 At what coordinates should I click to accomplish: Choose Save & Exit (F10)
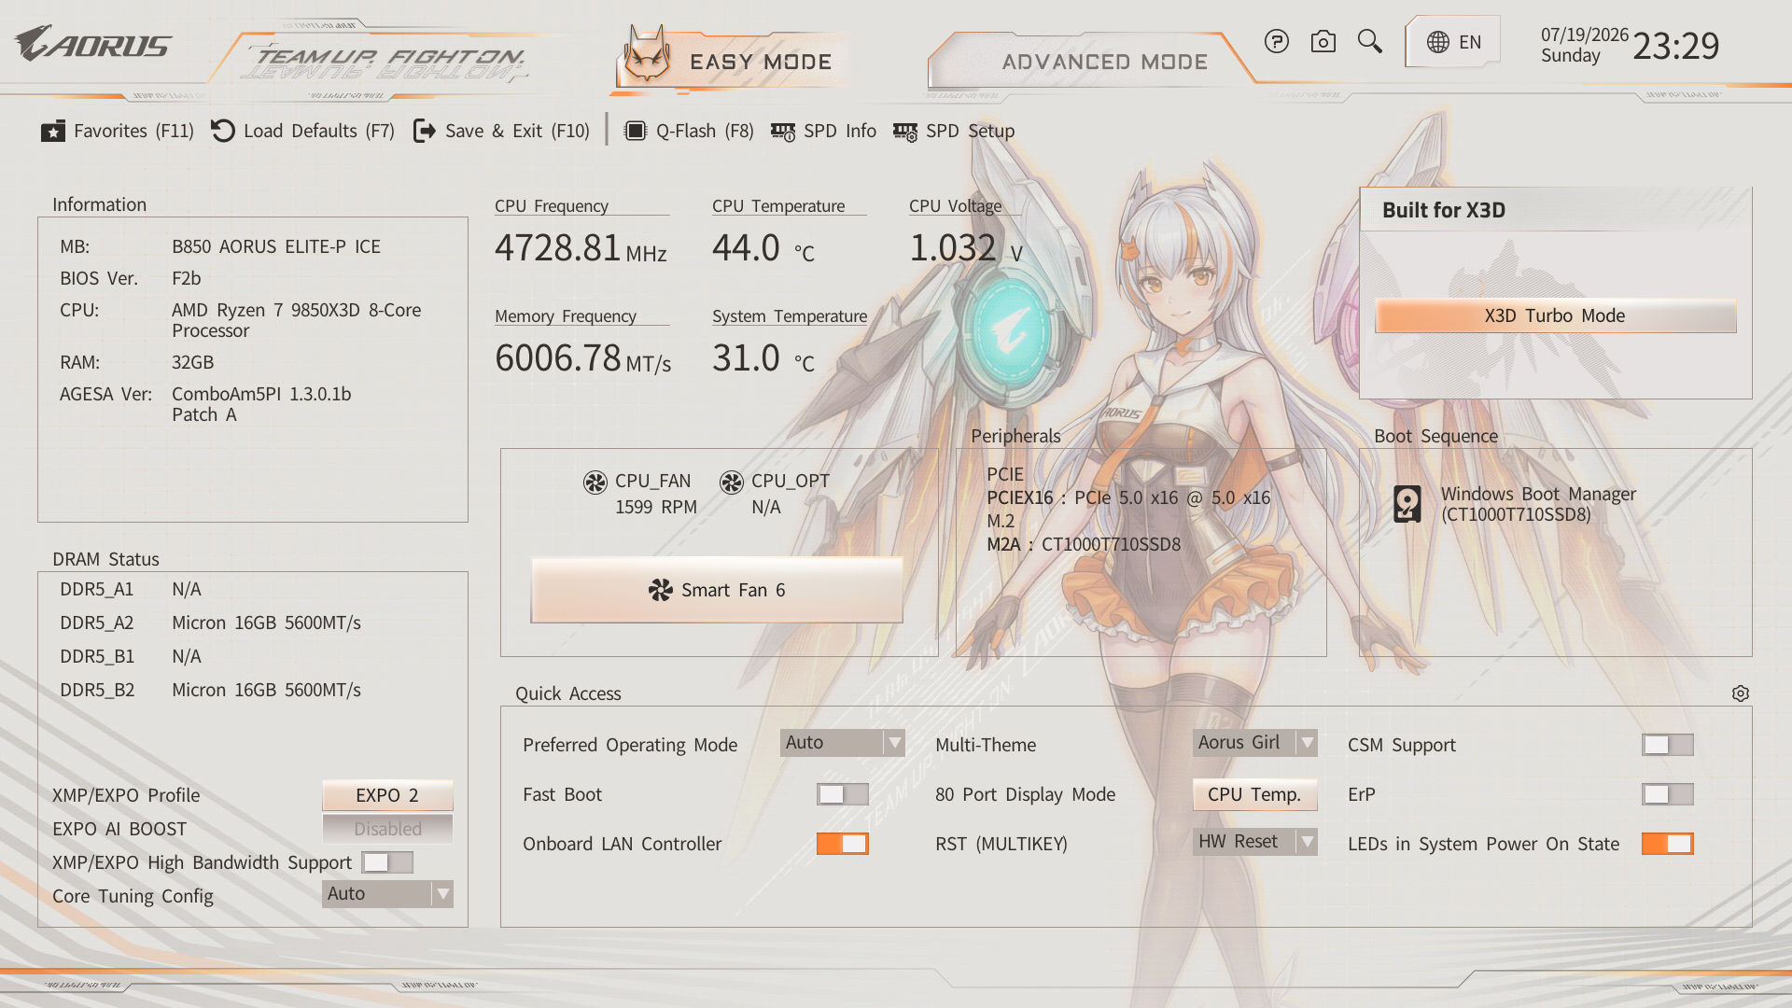coord(501,131)
